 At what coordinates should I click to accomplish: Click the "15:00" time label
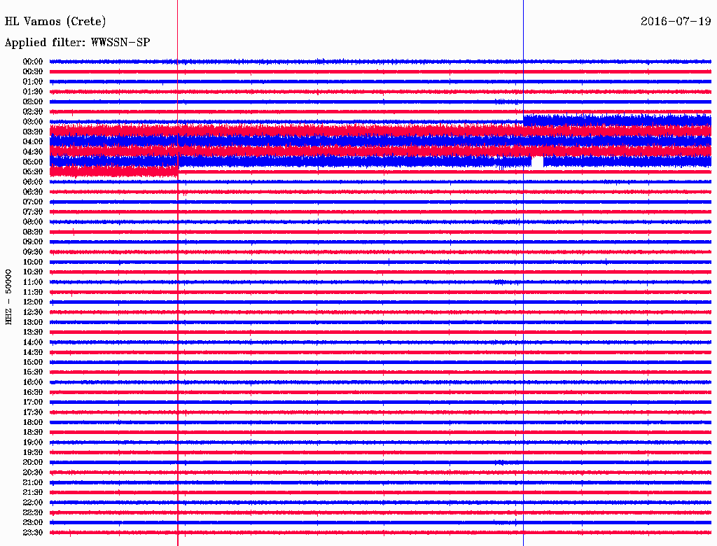pyautogui.click(x=33, y=362)
